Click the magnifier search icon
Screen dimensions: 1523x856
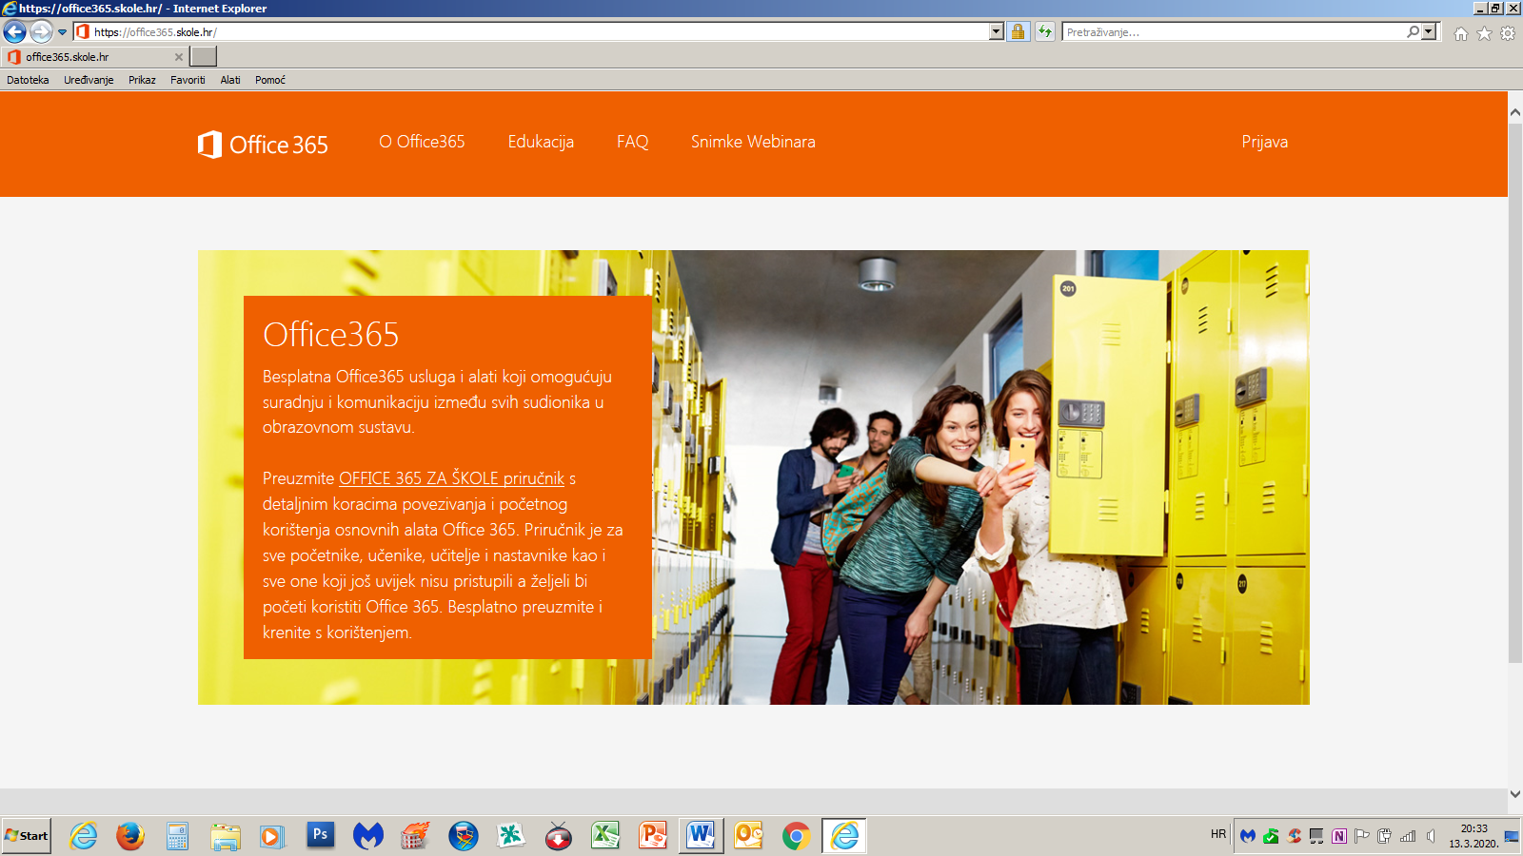(x=1414, y=31)
